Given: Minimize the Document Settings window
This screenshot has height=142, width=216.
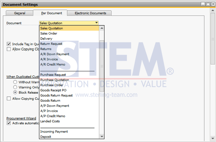Looking at the screenshot, I should tap(203, 4).
